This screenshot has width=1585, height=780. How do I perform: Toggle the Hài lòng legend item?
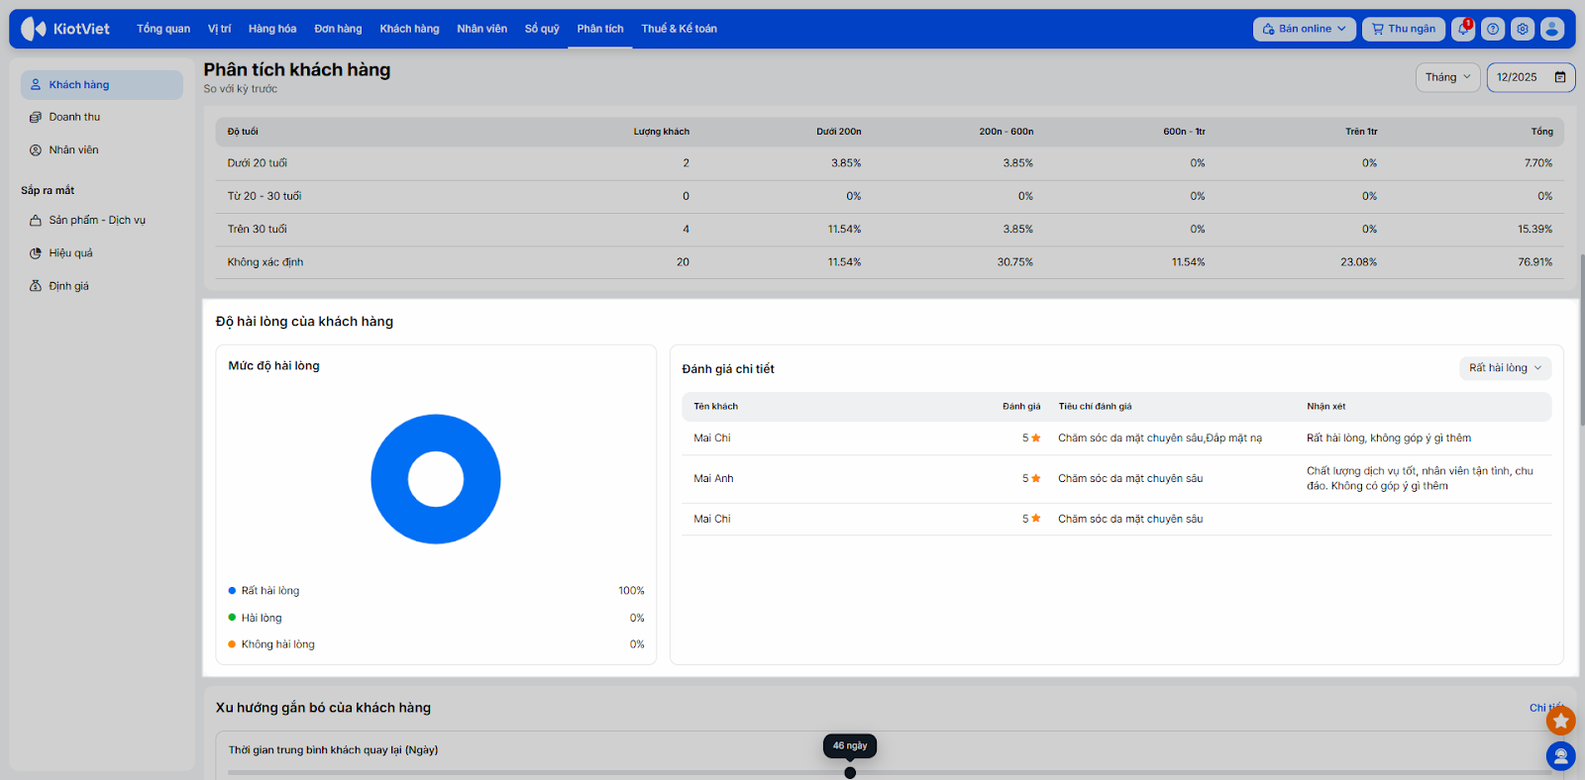click(261, 618)
